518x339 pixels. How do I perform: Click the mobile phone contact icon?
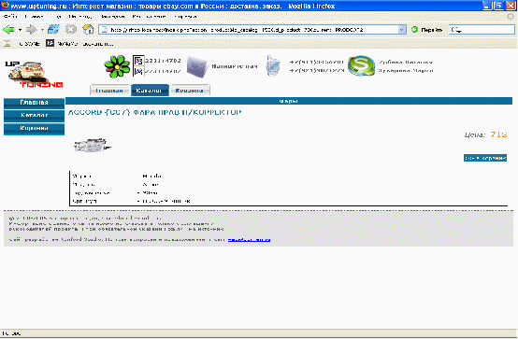coord(273,65)
